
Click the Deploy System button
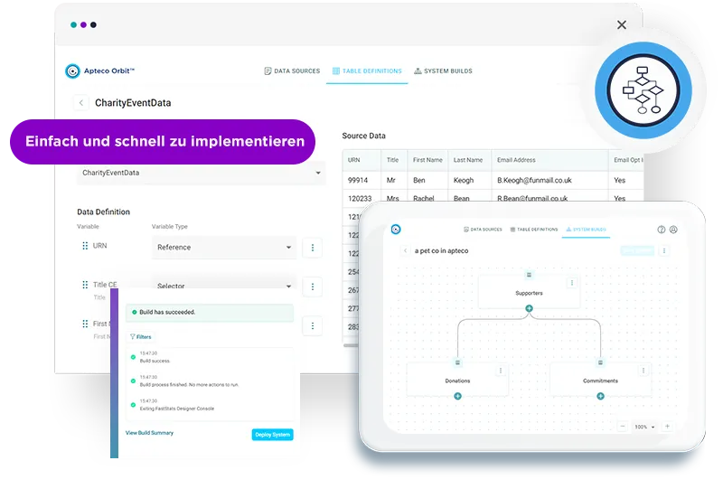pos(273,435)
